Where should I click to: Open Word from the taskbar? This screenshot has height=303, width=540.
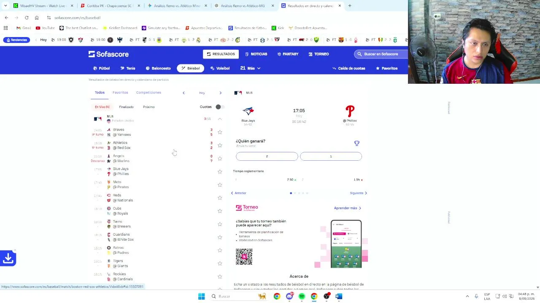click(338, 296)
